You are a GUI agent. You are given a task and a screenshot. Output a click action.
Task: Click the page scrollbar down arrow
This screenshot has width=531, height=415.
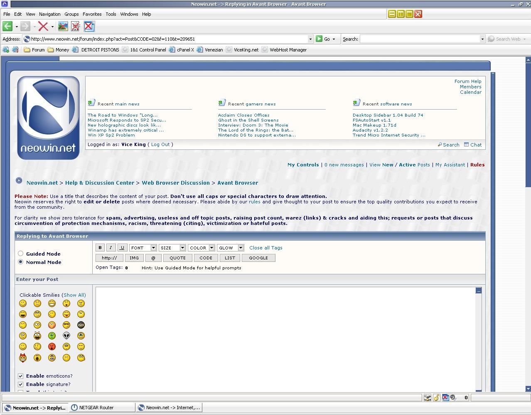point(528,389)
